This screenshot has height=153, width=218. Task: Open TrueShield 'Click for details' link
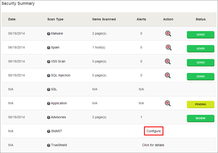153,145
